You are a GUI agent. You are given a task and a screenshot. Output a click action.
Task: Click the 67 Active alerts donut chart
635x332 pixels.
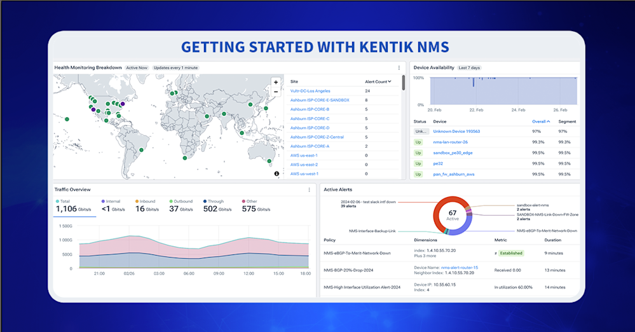[x=453, y=216]
